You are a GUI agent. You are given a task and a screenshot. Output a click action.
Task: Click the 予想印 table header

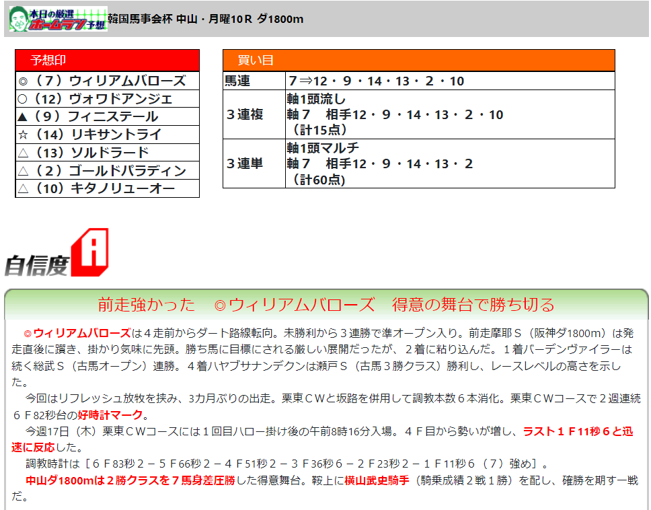[107, 61]
